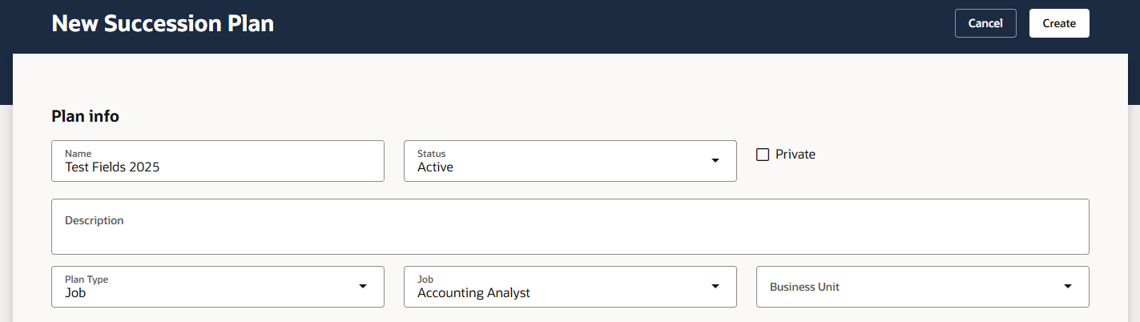
Task: Expand the Business Unit dropdown arrow
Action: pyautogui.click(x=1068, y=286)
